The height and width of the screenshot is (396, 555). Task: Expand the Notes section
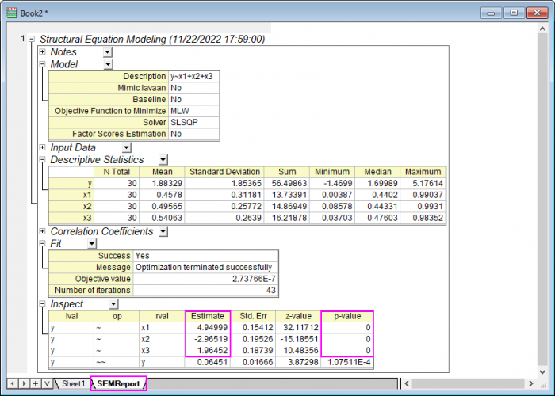point(43,51)
